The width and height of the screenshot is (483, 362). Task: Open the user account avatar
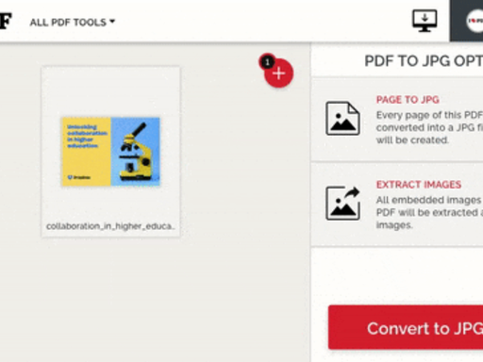pyautogui.click(x=474, y=21)
